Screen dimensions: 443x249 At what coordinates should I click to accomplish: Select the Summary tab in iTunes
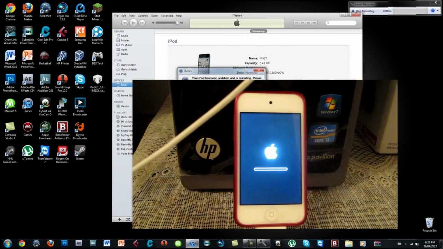pos(258,31)
